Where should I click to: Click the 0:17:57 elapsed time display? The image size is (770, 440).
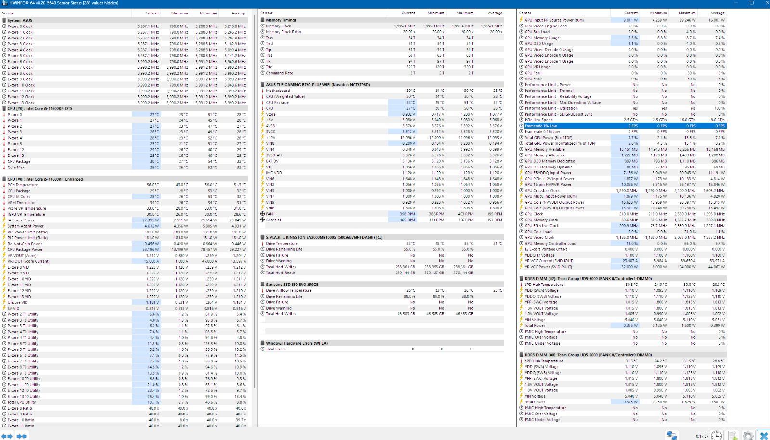tap(702, 436)
